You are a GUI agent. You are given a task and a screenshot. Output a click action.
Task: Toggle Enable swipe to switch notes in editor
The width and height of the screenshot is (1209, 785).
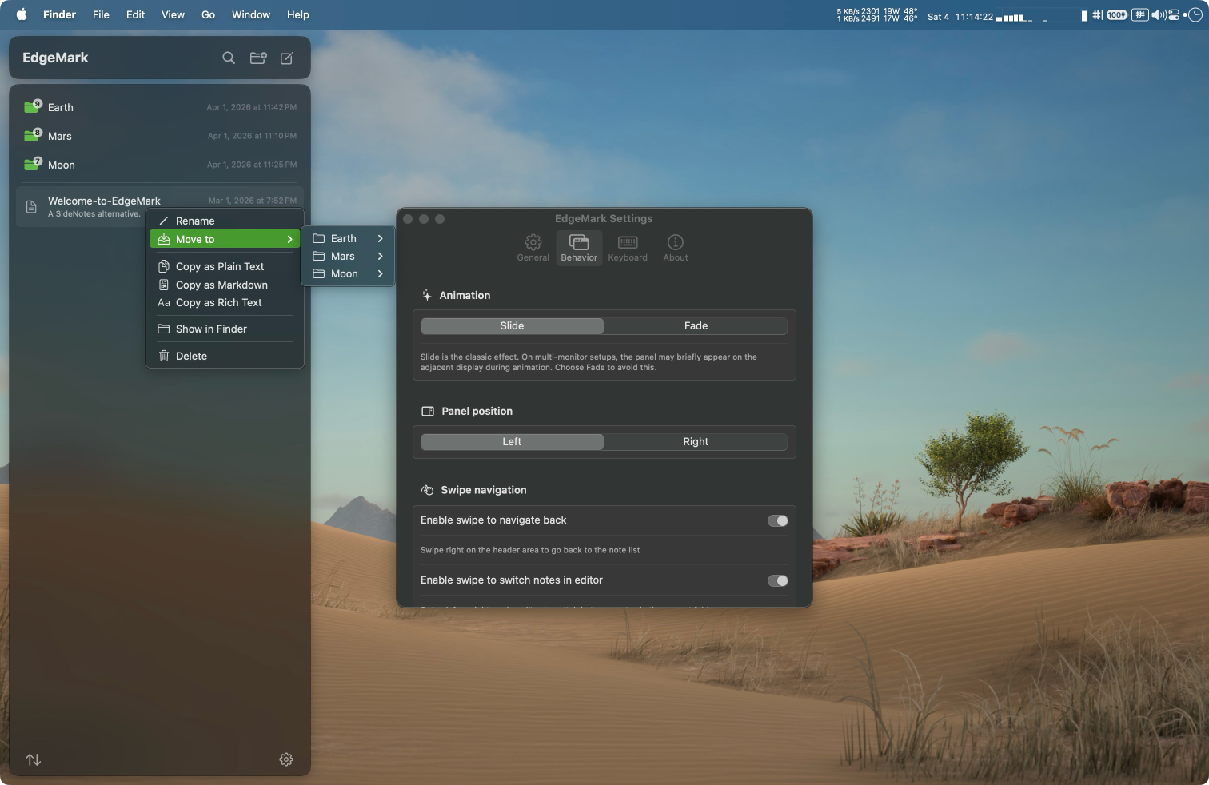778,580
